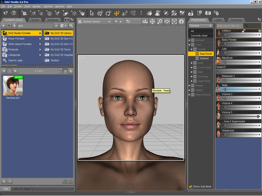The height and width of the screenshot is (196, 262).
Task: Select the Currently Used filter
Action: point(201,36)
